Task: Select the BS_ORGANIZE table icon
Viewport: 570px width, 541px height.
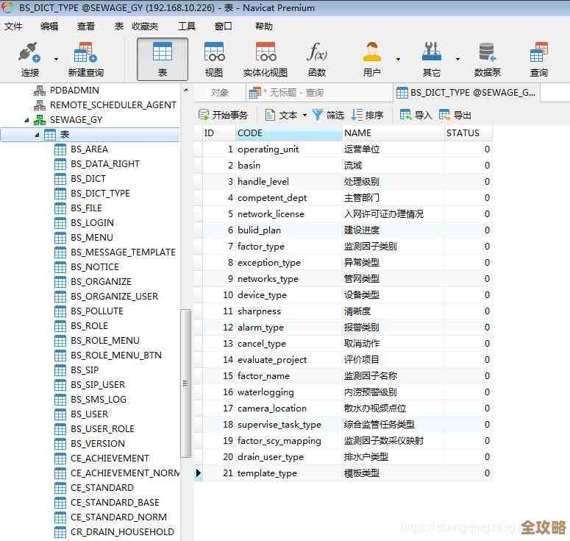Action: tap(60, 282)
